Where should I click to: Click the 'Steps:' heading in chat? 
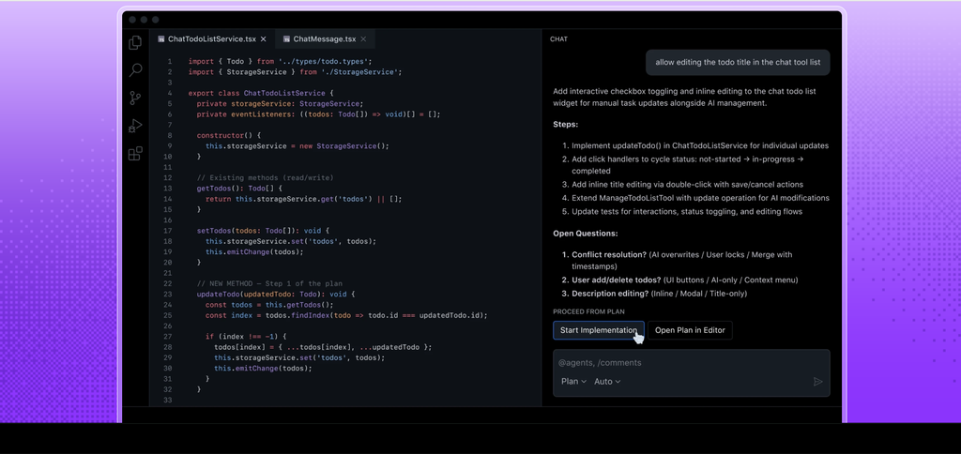pos(566,125)
